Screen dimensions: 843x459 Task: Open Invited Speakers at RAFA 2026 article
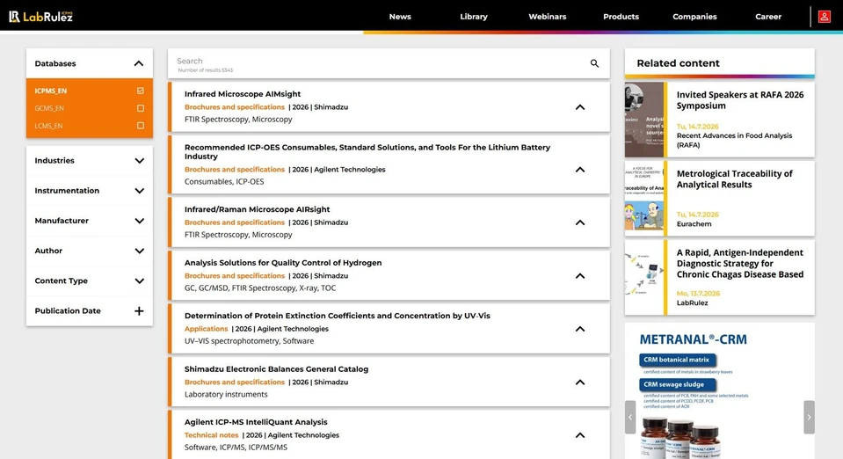click(x=740, y=100)
